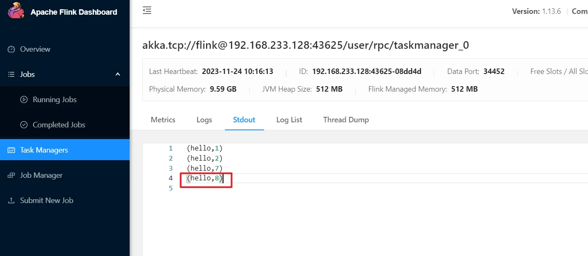Screen dimensions: 588x256
Task: Click the Apache Flink squirrel logo
Action: pyautogui.click(x=16, y=11)
